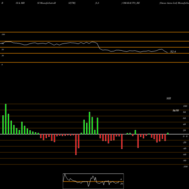Click the 'SI MunafaSutraR' header text
Screen dimensions: 189x189
(46, 3)
